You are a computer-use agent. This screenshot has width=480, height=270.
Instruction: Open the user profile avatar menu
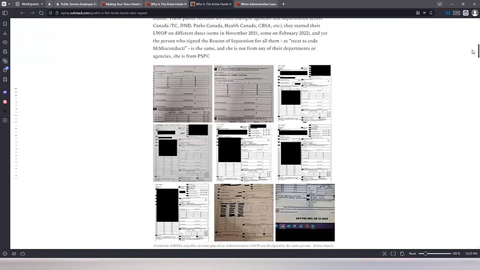(475, 13)
